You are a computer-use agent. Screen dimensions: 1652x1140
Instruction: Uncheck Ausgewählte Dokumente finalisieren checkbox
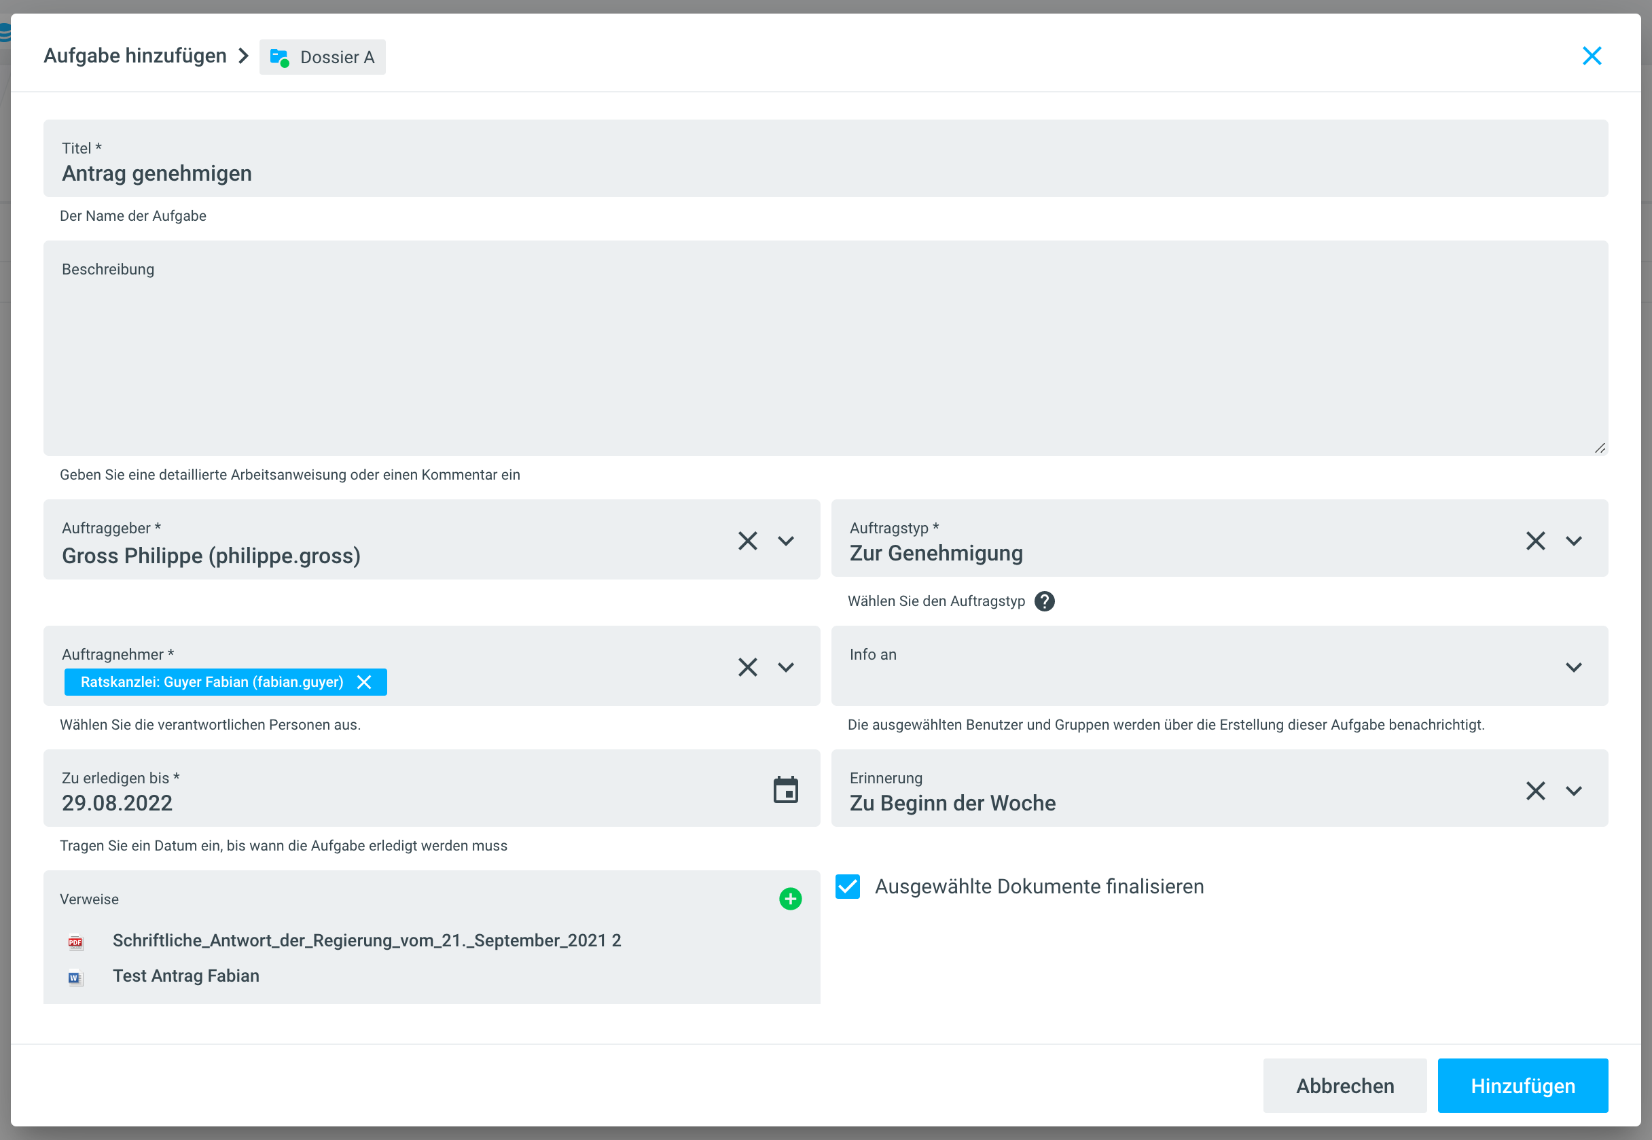(848, 887)
